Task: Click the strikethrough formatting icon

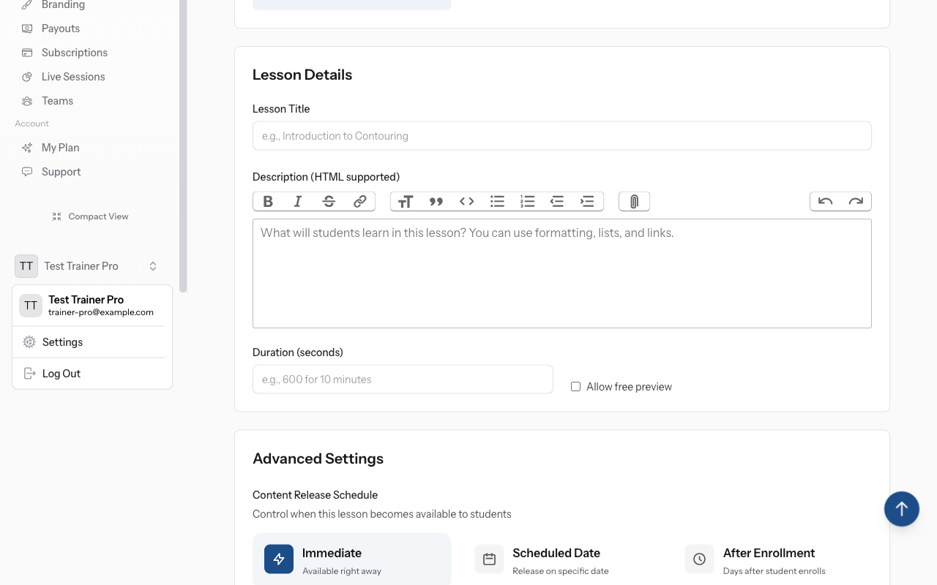Action: tap(329, 202)
